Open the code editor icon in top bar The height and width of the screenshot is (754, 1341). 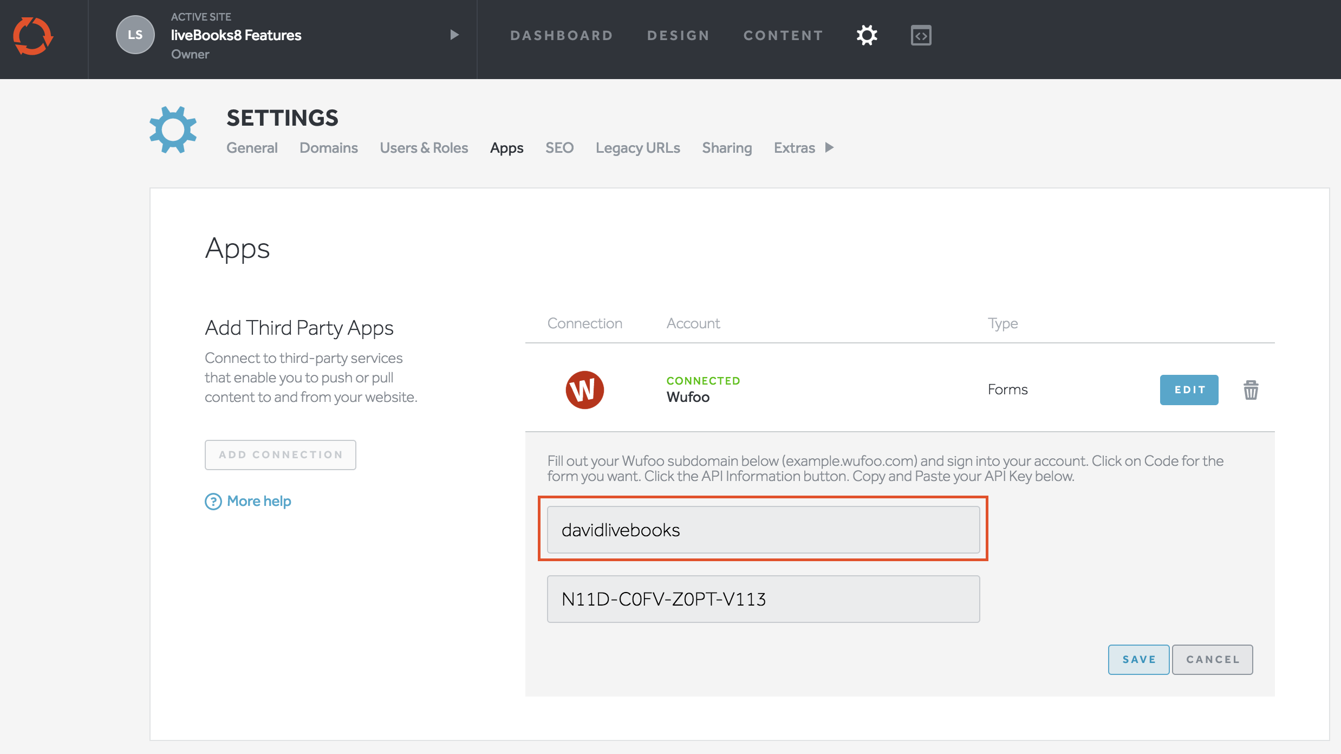click(x=921, y=36)
